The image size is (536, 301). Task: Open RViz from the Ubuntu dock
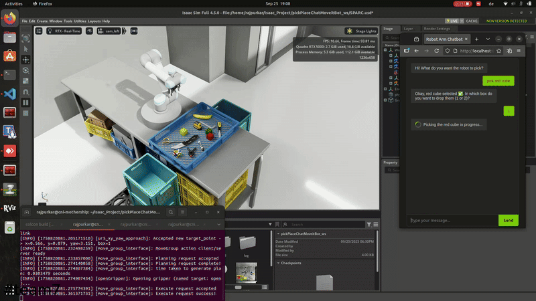coord(9,208)
